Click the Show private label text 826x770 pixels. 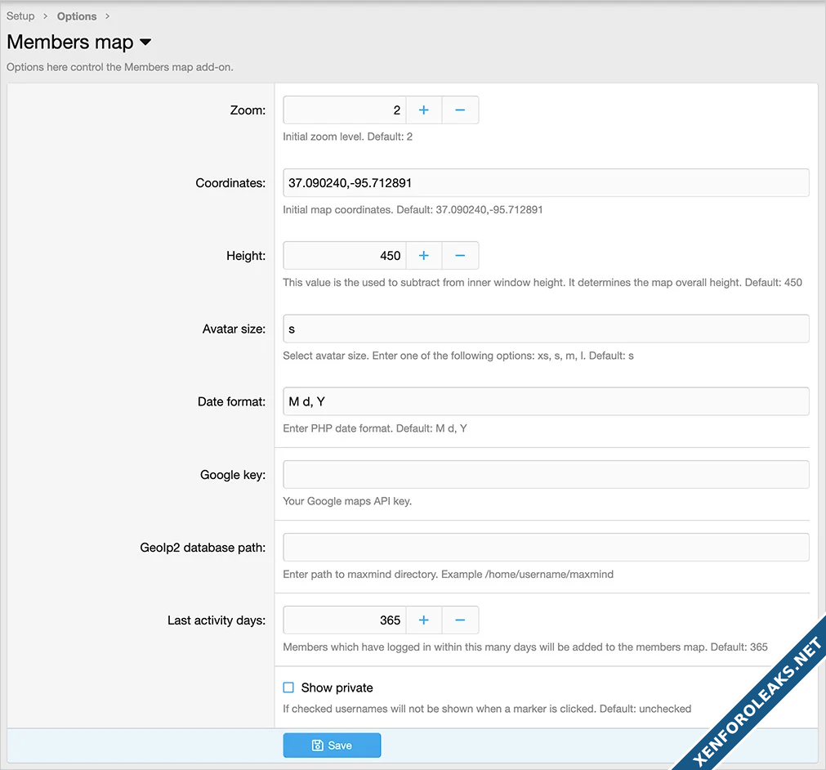click(337, 687)
